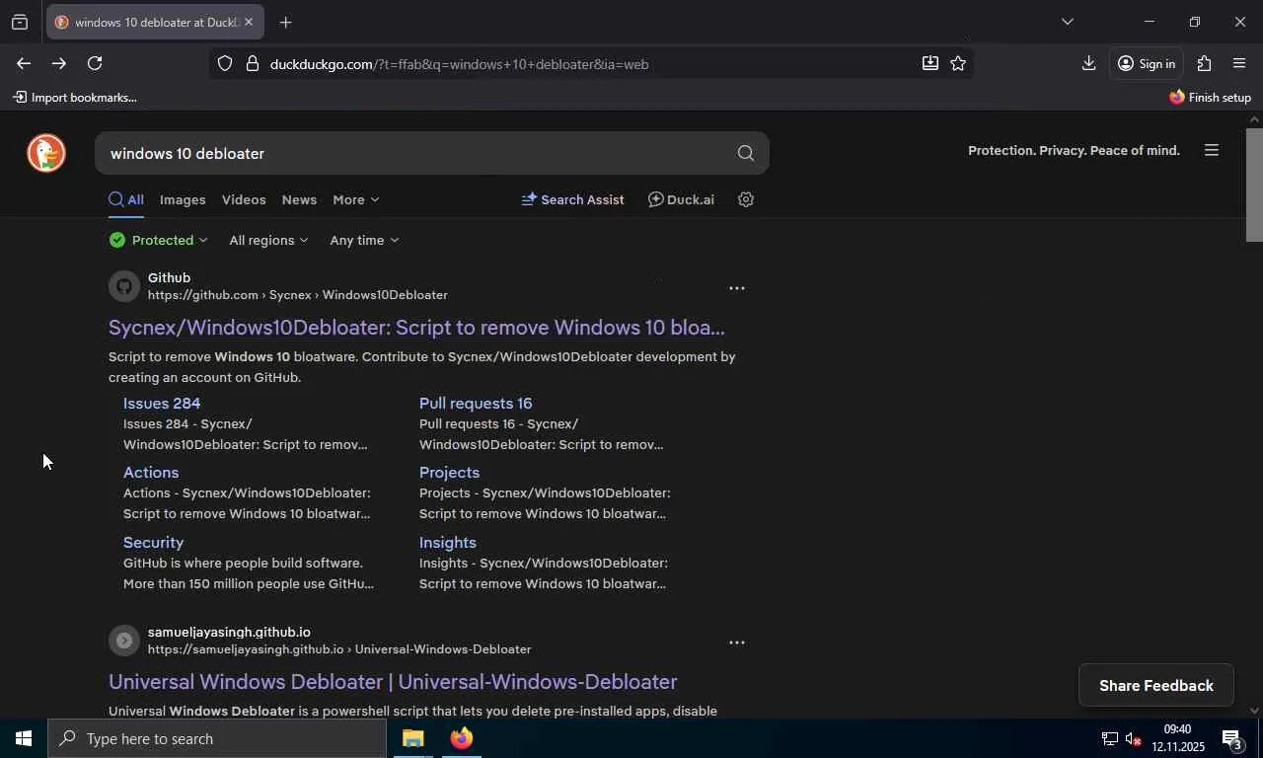
Task: Switch to News results
Action: (299, 199)
